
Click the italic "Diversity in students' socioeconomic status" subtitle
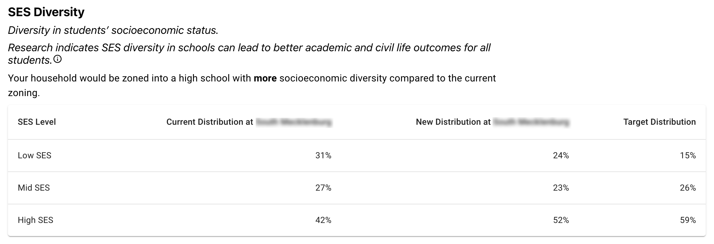113,30
